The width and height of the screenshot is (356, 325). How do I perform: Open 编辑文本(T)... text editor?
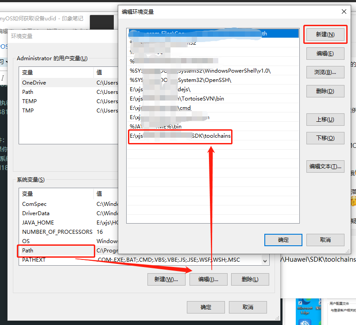(325, 166)
